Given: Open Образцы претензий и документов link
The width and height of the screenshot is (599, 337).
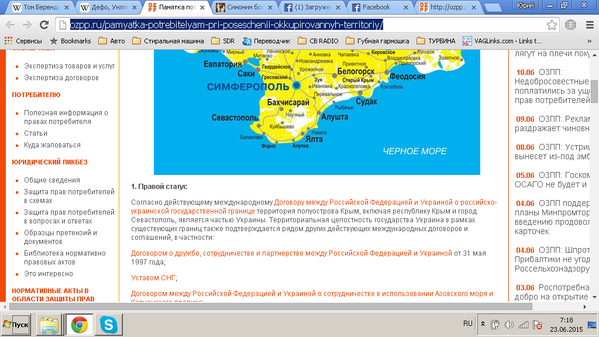Looking at the screenshot, I should 60,238.
